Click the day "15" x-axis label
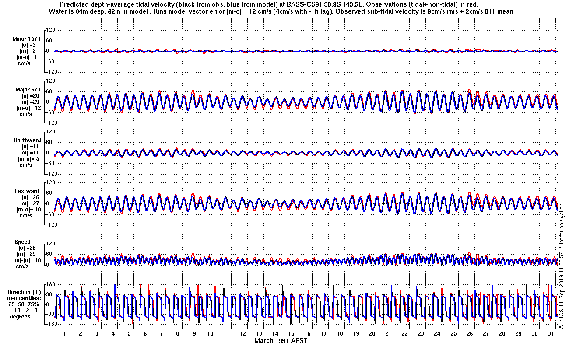Screen dimensions: 569x350 coord(291,334)
